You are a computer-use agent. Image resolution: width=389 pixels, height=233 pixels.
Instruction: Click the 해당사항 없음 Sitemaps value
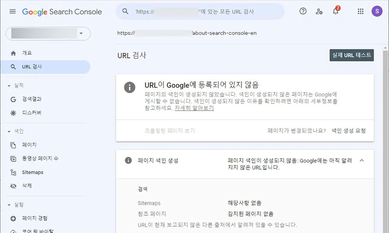tap(245, 203)
